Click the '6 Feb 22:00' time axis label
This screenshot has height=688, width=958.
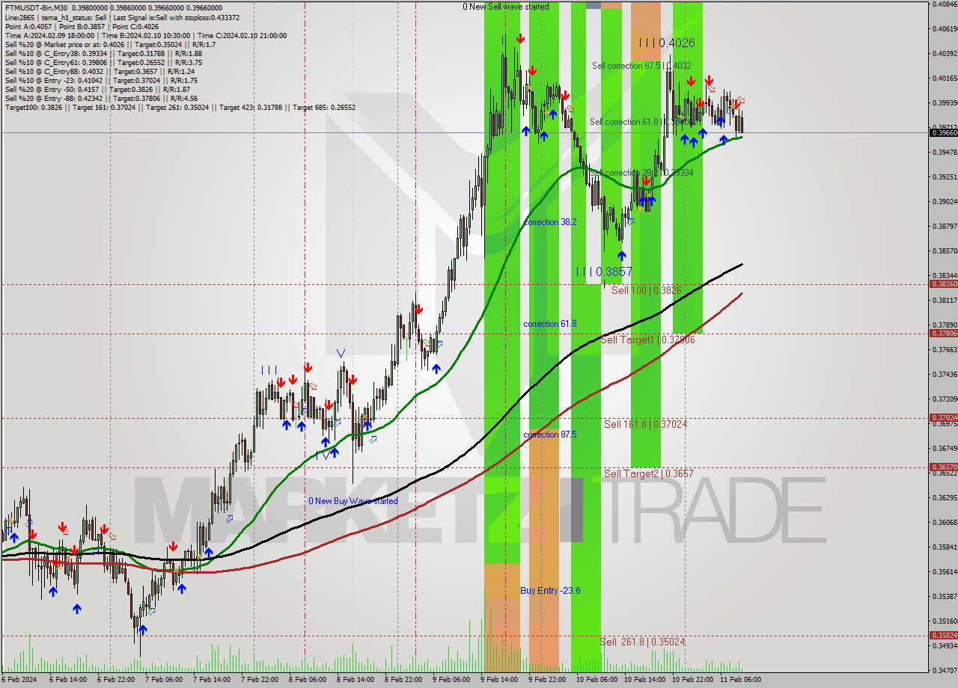[x=116, y=680]
